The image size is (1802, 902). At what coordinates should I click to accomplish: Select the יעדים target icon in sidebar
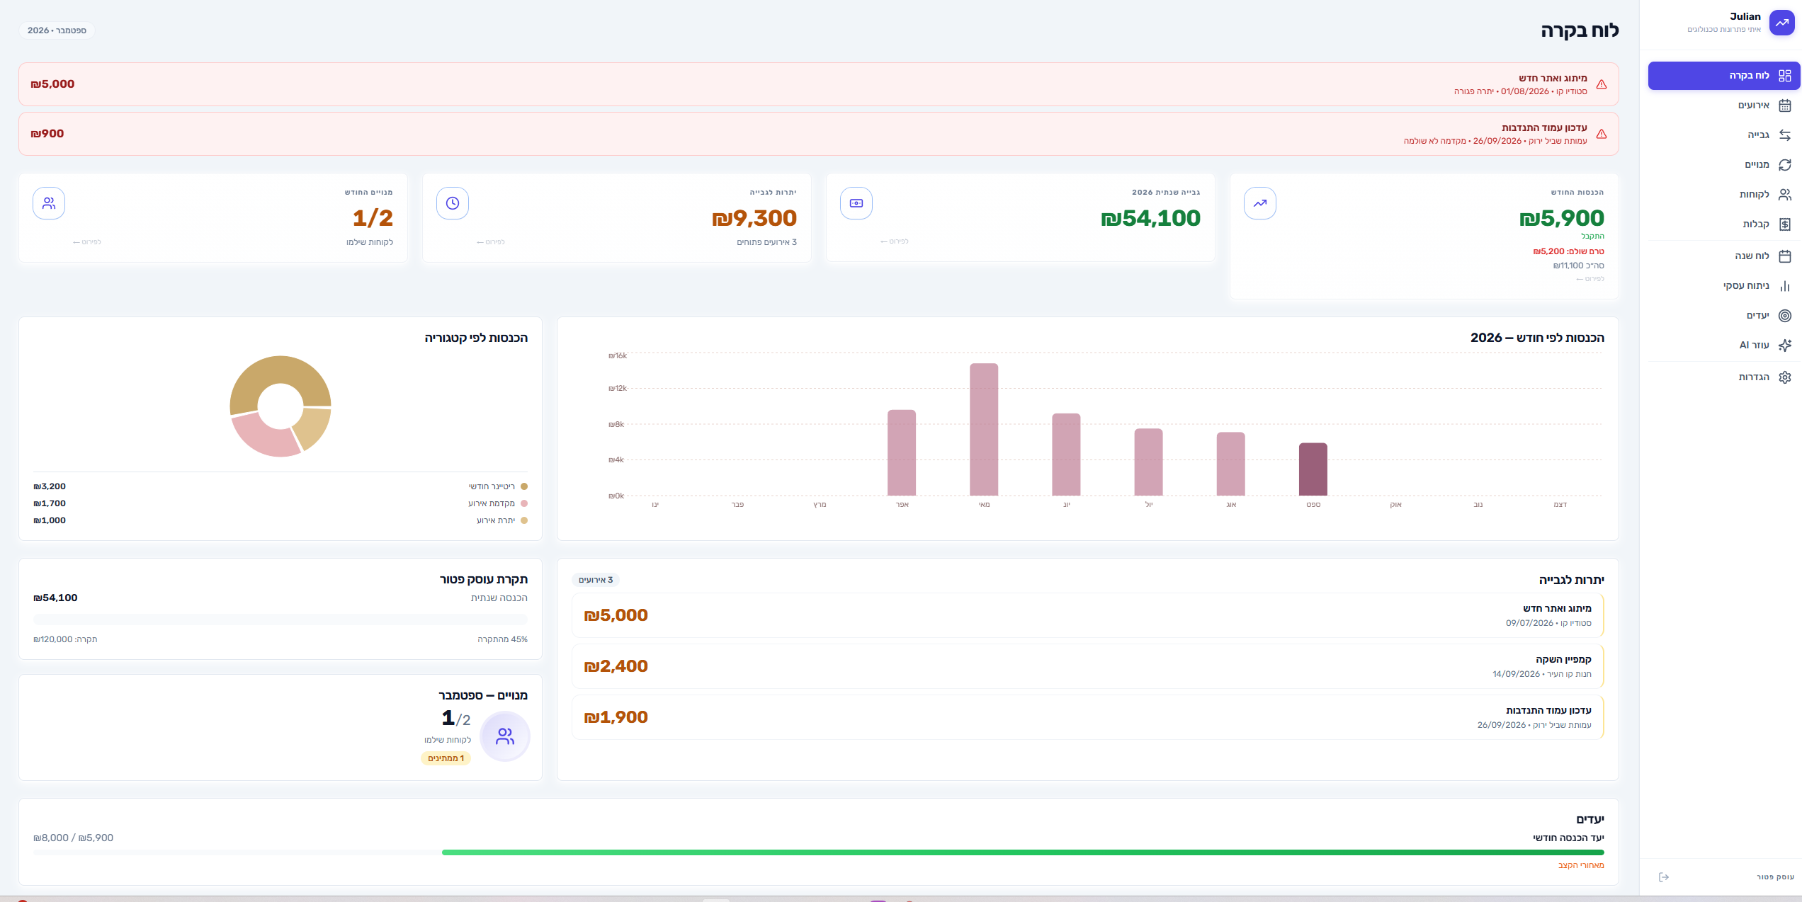point(1785,316)
